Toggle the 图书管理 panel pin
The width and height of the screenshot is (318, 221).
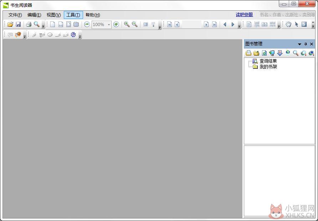coord(306,44)
